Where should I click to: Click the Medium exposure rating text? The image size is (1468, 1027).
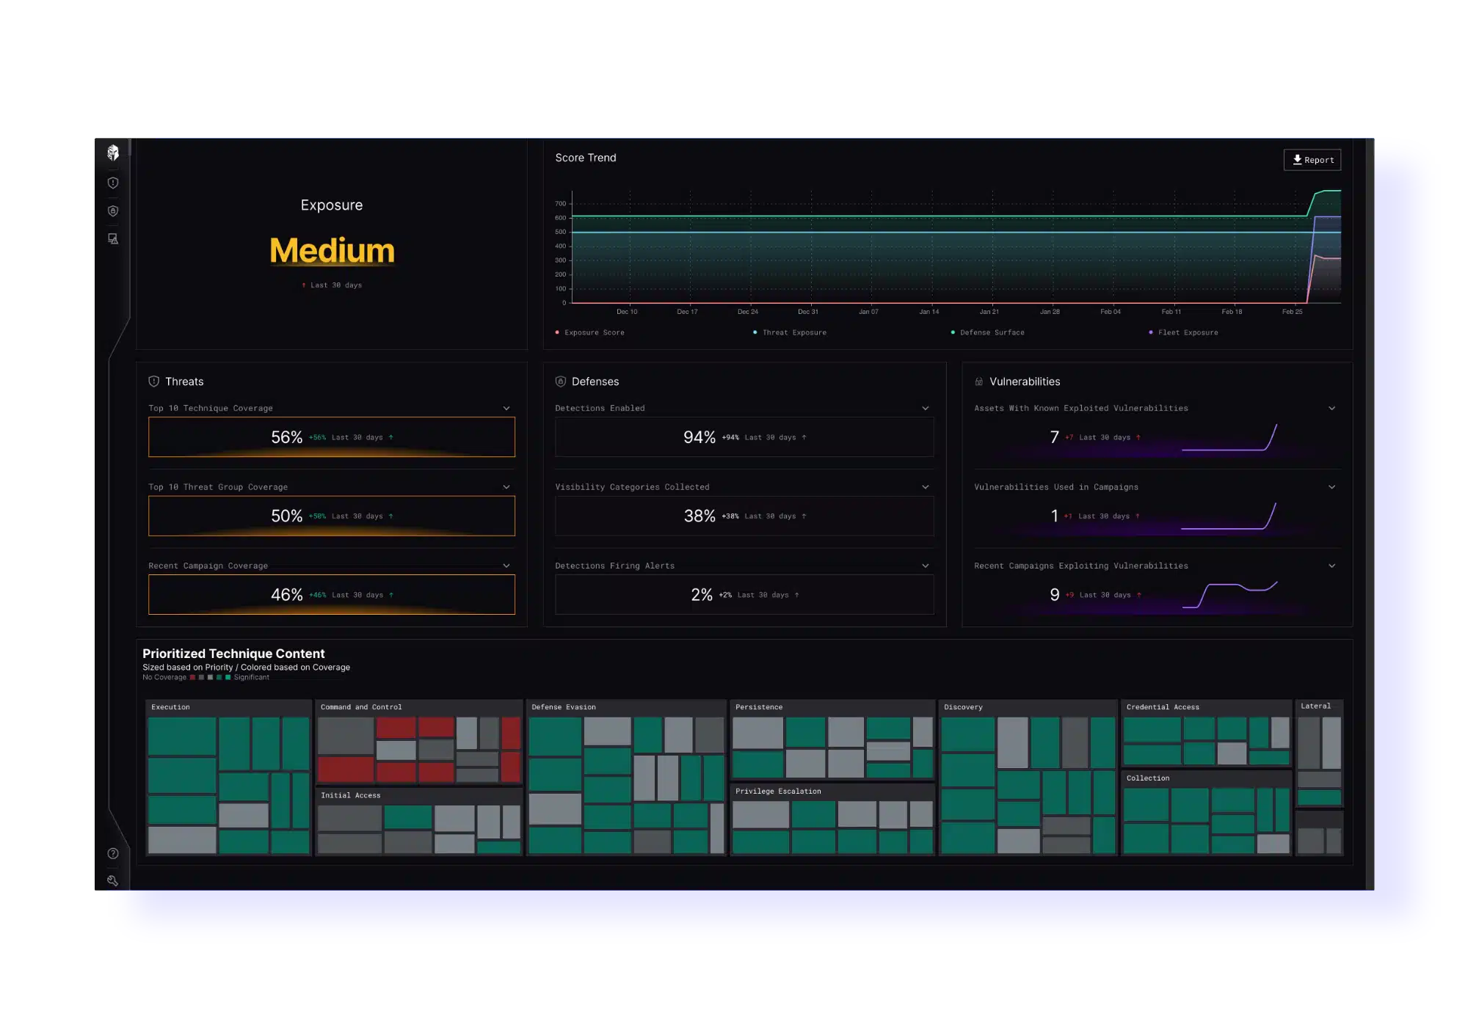click(332, 251)
